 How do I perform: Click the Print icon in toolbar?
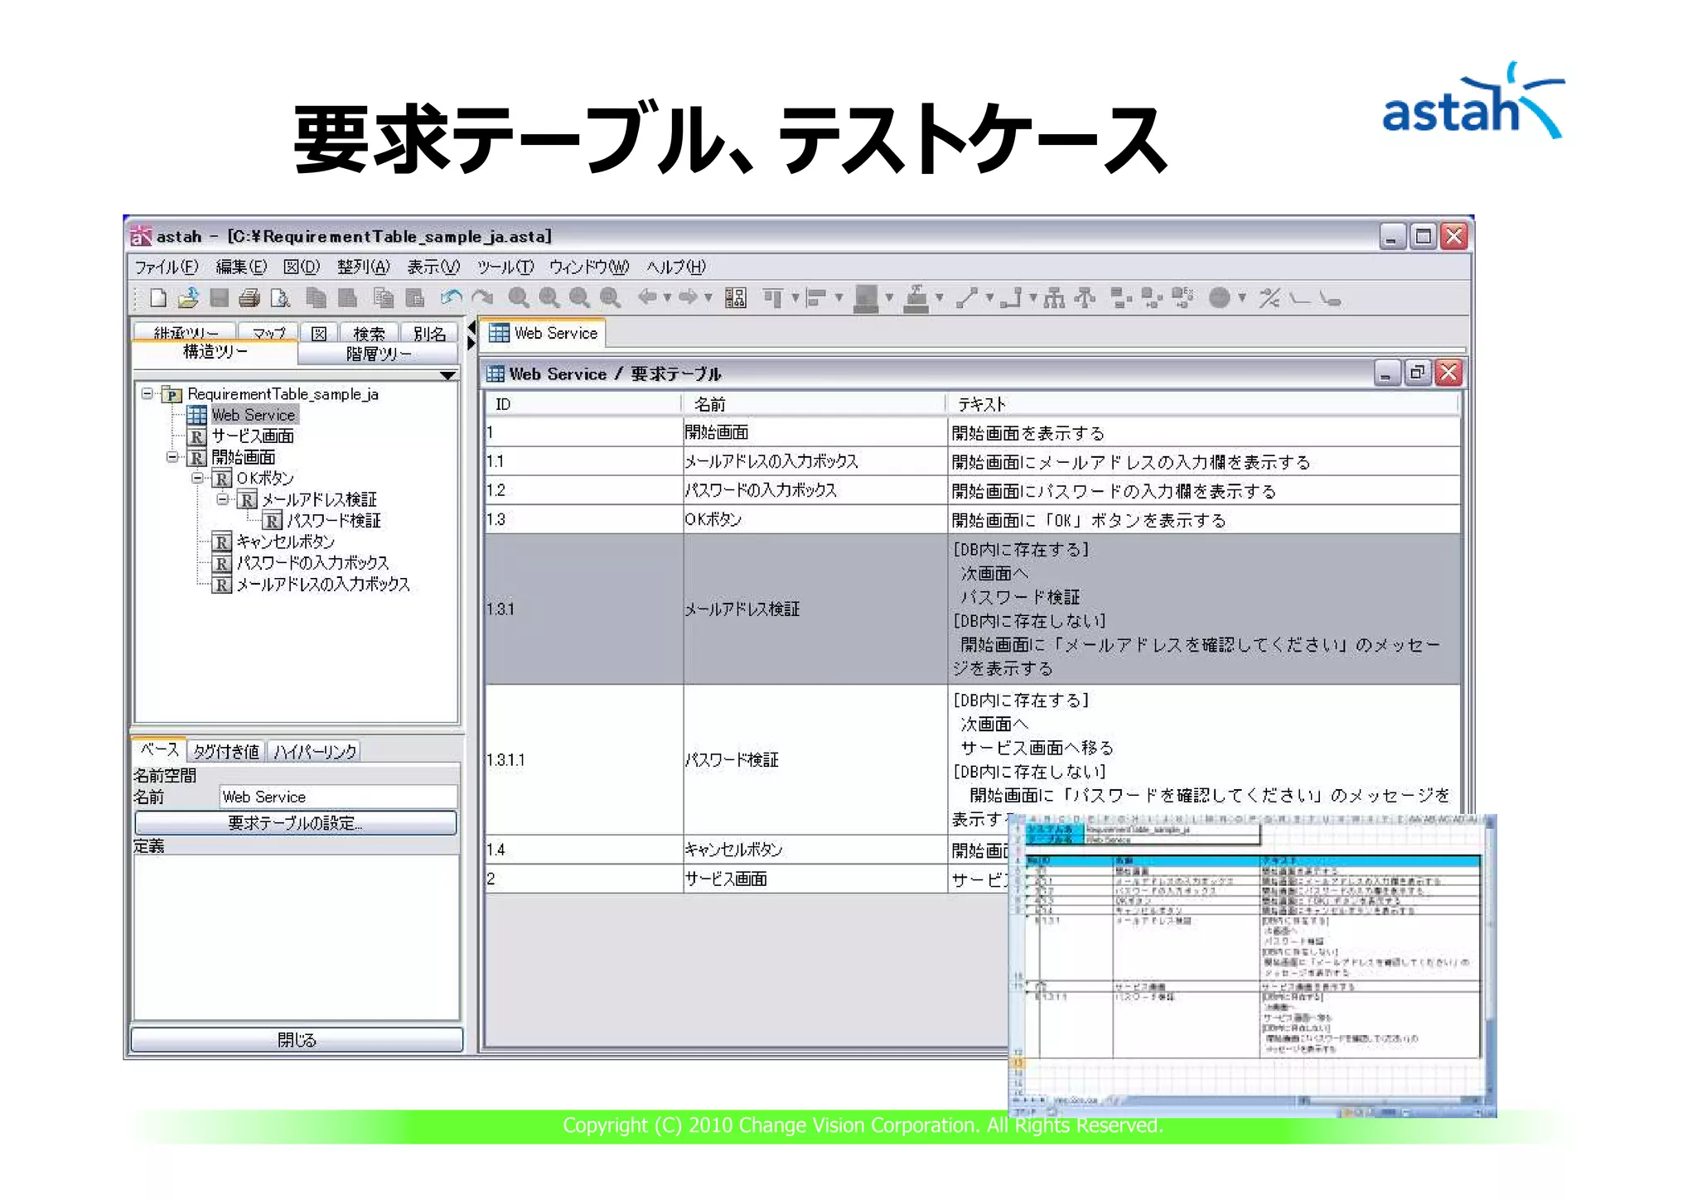point(249,298)
